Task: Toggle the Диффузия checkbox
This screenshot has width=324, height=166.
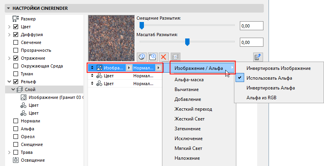Action: coord(16,35)
